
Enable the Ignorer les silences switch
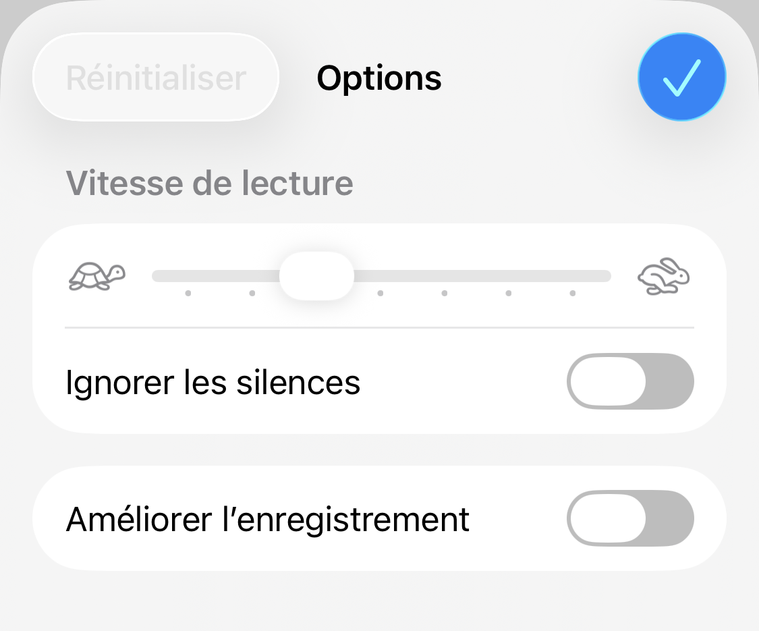click(x=630, y=381)
